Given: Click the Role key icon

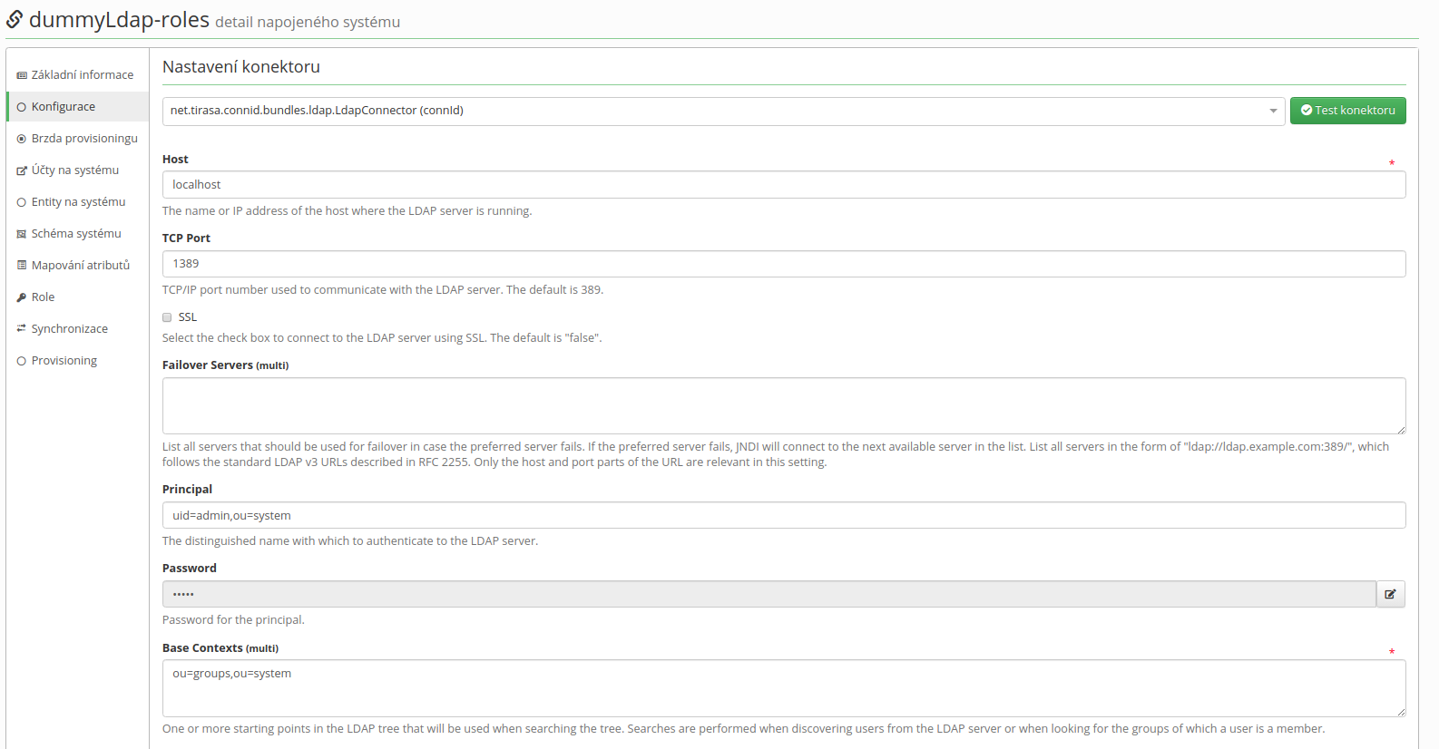Looking at the screenshot, I should pyautogui.click(x=22, y=297).
